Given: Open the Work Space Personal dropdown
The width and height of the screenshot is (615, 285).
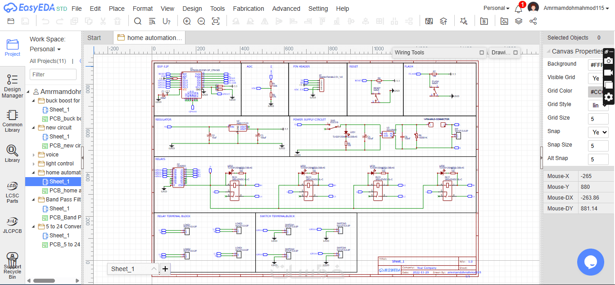Looking at the screenshot, I should 45,49.
